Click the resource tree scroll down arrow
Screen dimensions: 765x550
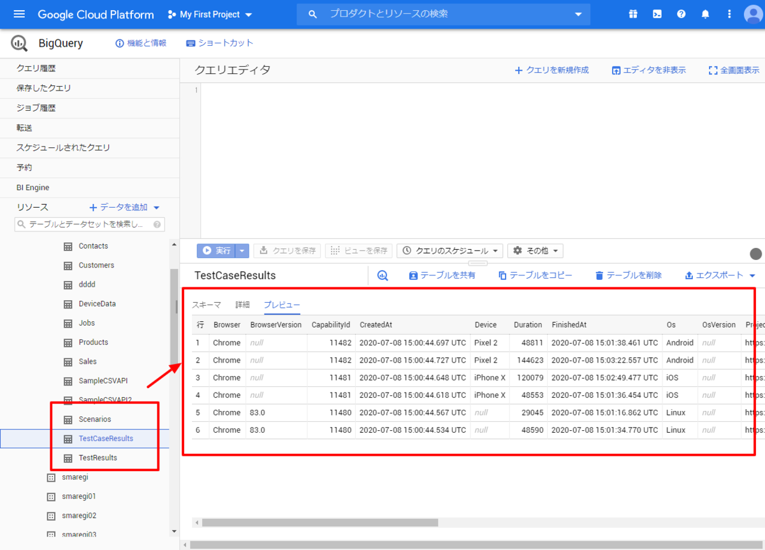pyautogui.click(x=174, y=531)
